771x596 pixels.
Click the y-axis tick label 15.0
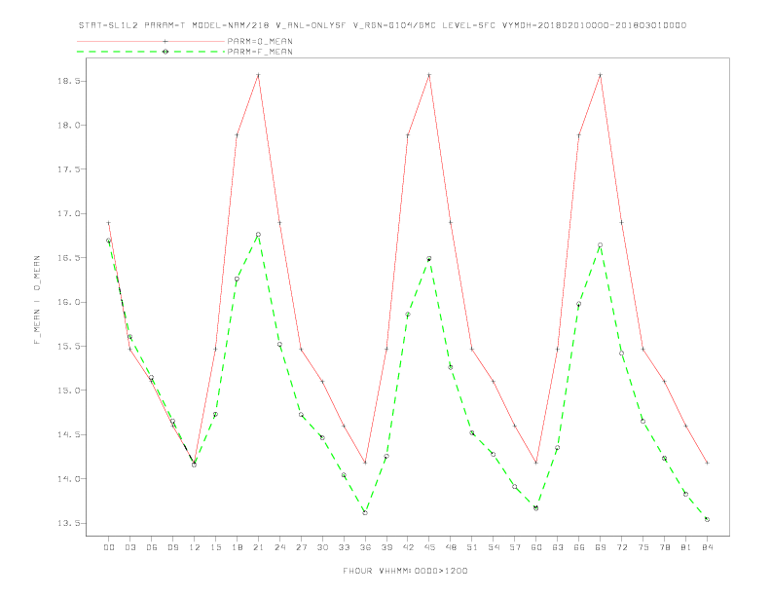coord(69,391)
